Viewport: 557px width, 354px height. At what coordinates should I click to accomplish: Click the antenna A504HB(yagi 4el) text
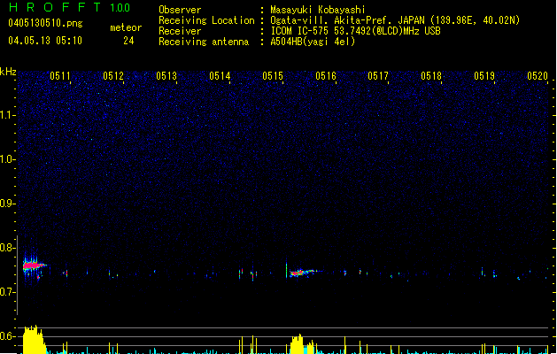click(313, 42)
